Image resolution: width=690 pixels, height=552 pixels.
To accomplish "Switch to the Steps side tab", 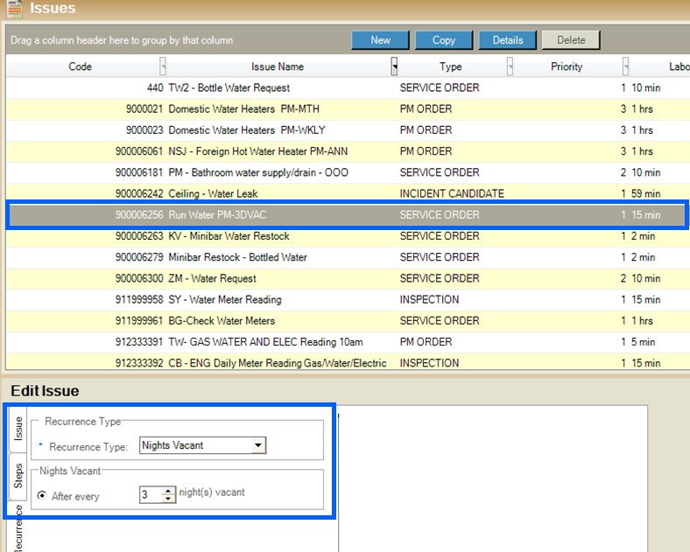I will (x=18, y=476).
